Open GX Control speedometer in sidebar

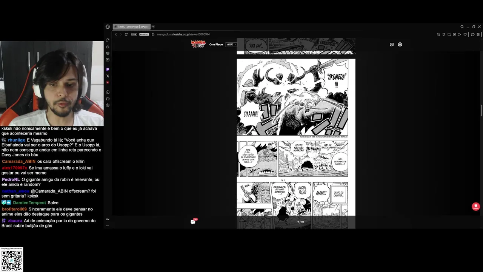[x=108, y=40]
